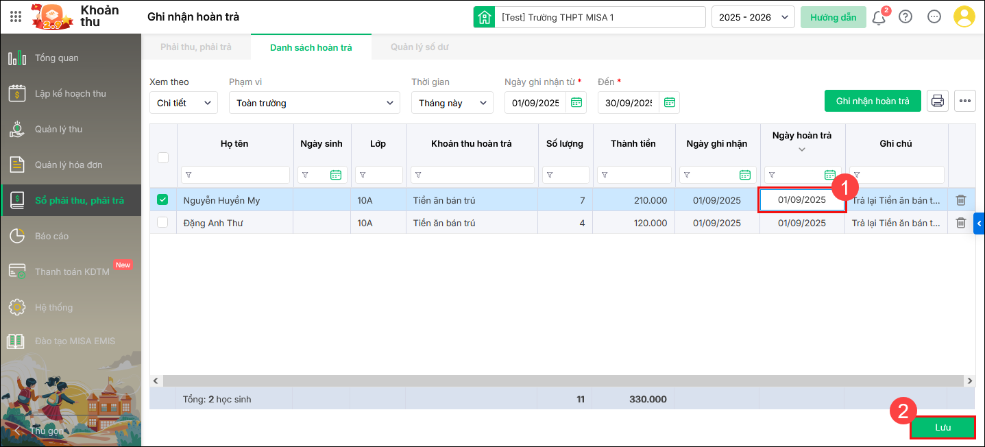The width and height of the screenshot is (985, 447).
Task: Check the Đặng Anh Thư row checkbox
Action: click(x=163, y=223)
